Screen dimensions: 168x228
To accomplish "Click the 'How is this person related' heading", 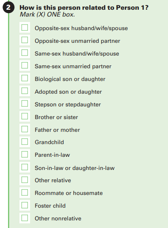I will (x=84, y=8).
